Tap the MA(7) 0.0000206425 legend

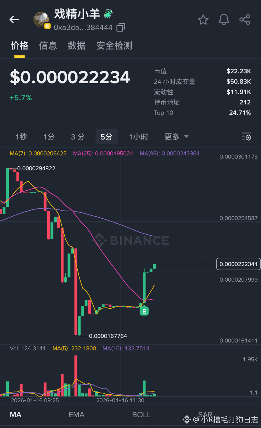(38, 154)
